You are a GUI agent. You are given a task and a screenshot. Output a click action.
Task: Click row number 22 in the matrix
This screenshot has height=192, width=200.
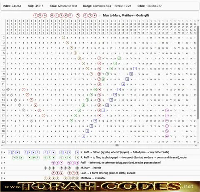(3, 141)
